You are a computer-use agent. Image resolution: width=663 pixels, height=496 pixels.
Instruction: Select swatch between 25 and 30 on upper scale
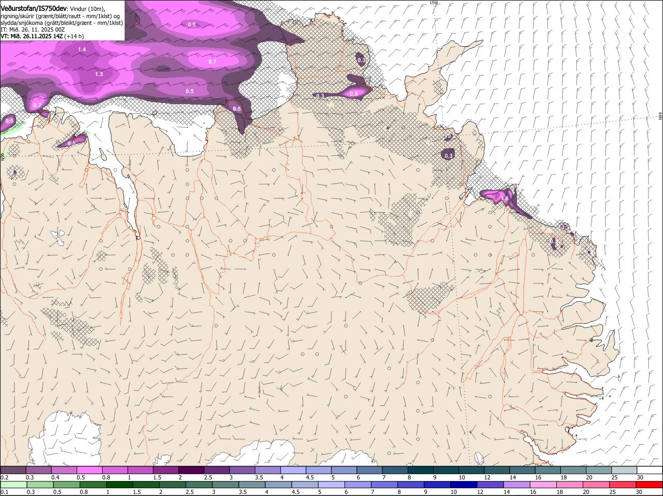[624, 470]
